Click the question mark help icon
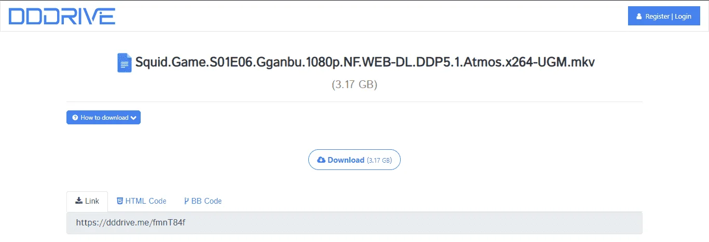709x242 pixels. 75,118
